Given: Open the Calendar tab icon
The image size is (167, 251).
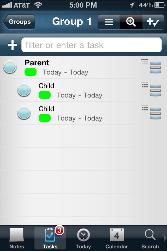Looking at the screenshot, I should point(117,238).
